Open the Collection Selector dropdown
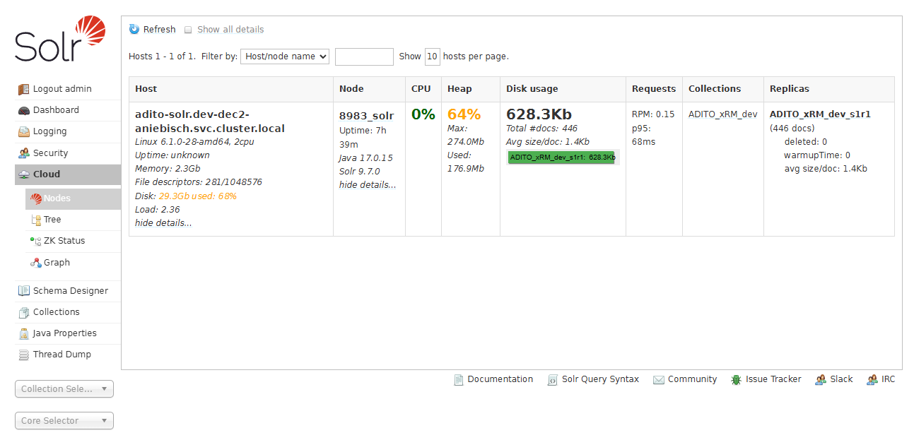Screen dimensions: 914x440 tap(64, 388)
